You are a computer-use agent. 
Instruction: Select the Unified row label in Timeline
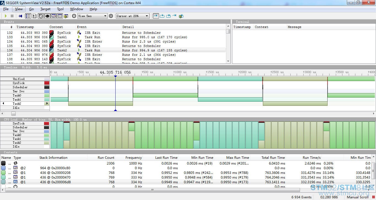tap(19, 79)
